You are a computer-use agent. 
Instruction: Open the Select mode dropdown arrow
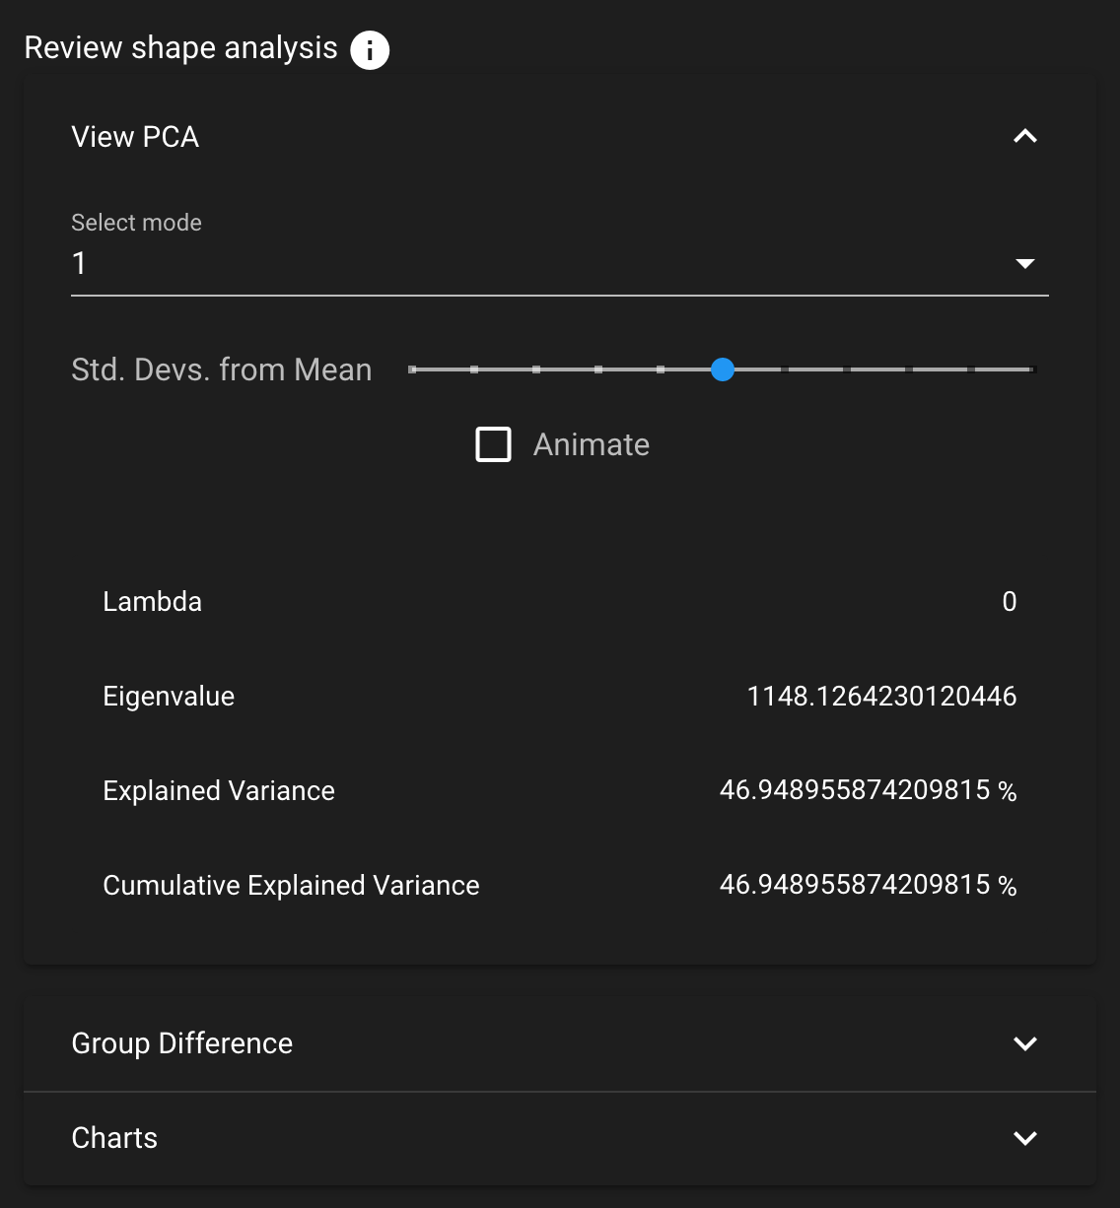tap(1025, 263)
